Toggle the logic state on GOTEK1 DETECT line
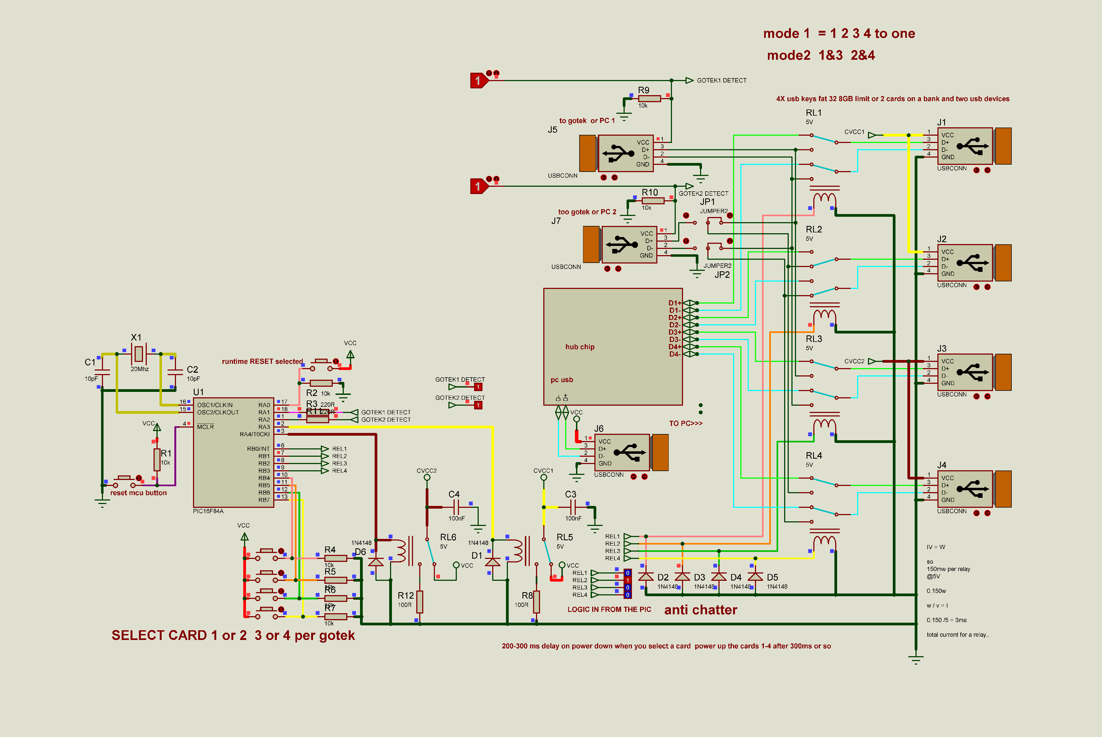Viewport: 1102px width, 737px height. [479, 80]
